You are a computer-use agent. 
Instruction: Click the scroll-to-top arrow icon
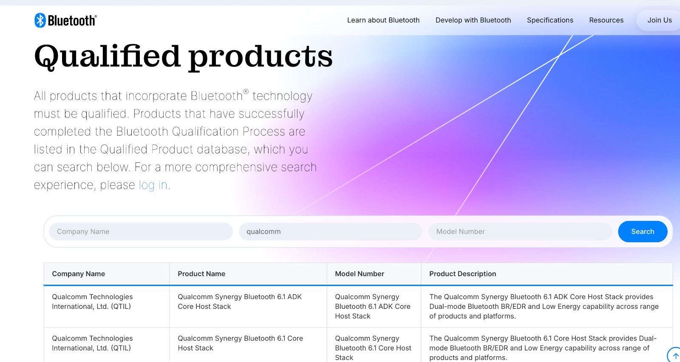pos(675,356)
